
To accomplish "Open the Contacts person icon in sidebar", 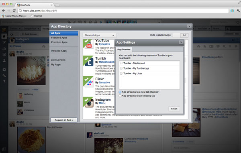I will 4,61.
